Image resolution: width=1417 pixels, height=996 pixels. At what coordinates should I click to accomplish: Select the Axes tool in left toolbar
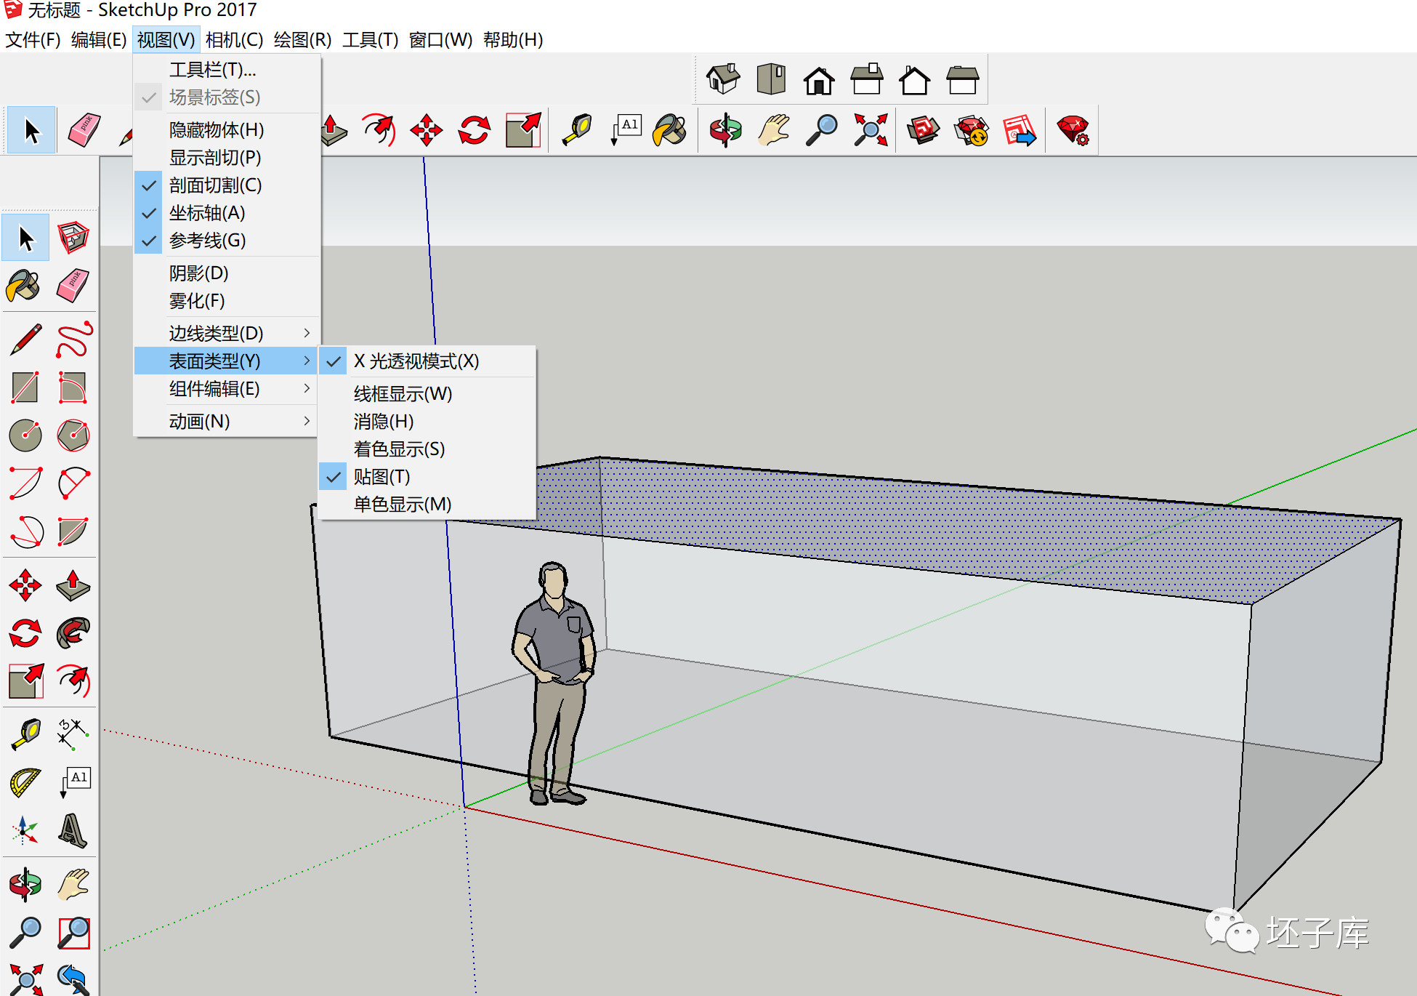point(25,831)
